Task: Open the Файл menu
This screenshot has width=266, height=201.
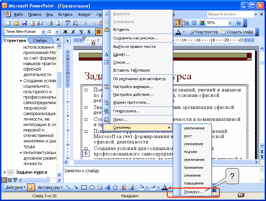Action: coord(18,15)
